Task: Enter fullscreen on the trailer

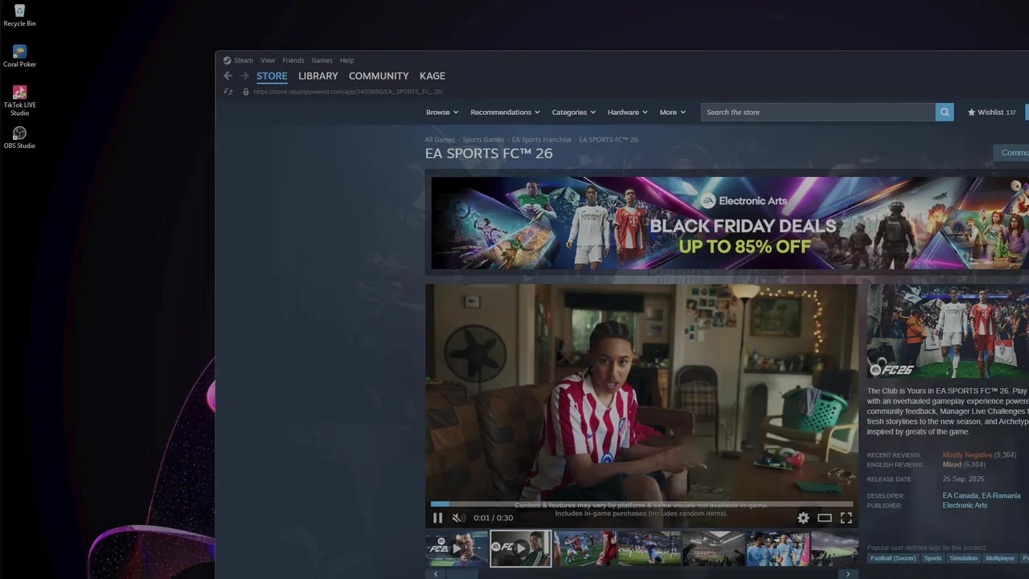Action: 846,518
